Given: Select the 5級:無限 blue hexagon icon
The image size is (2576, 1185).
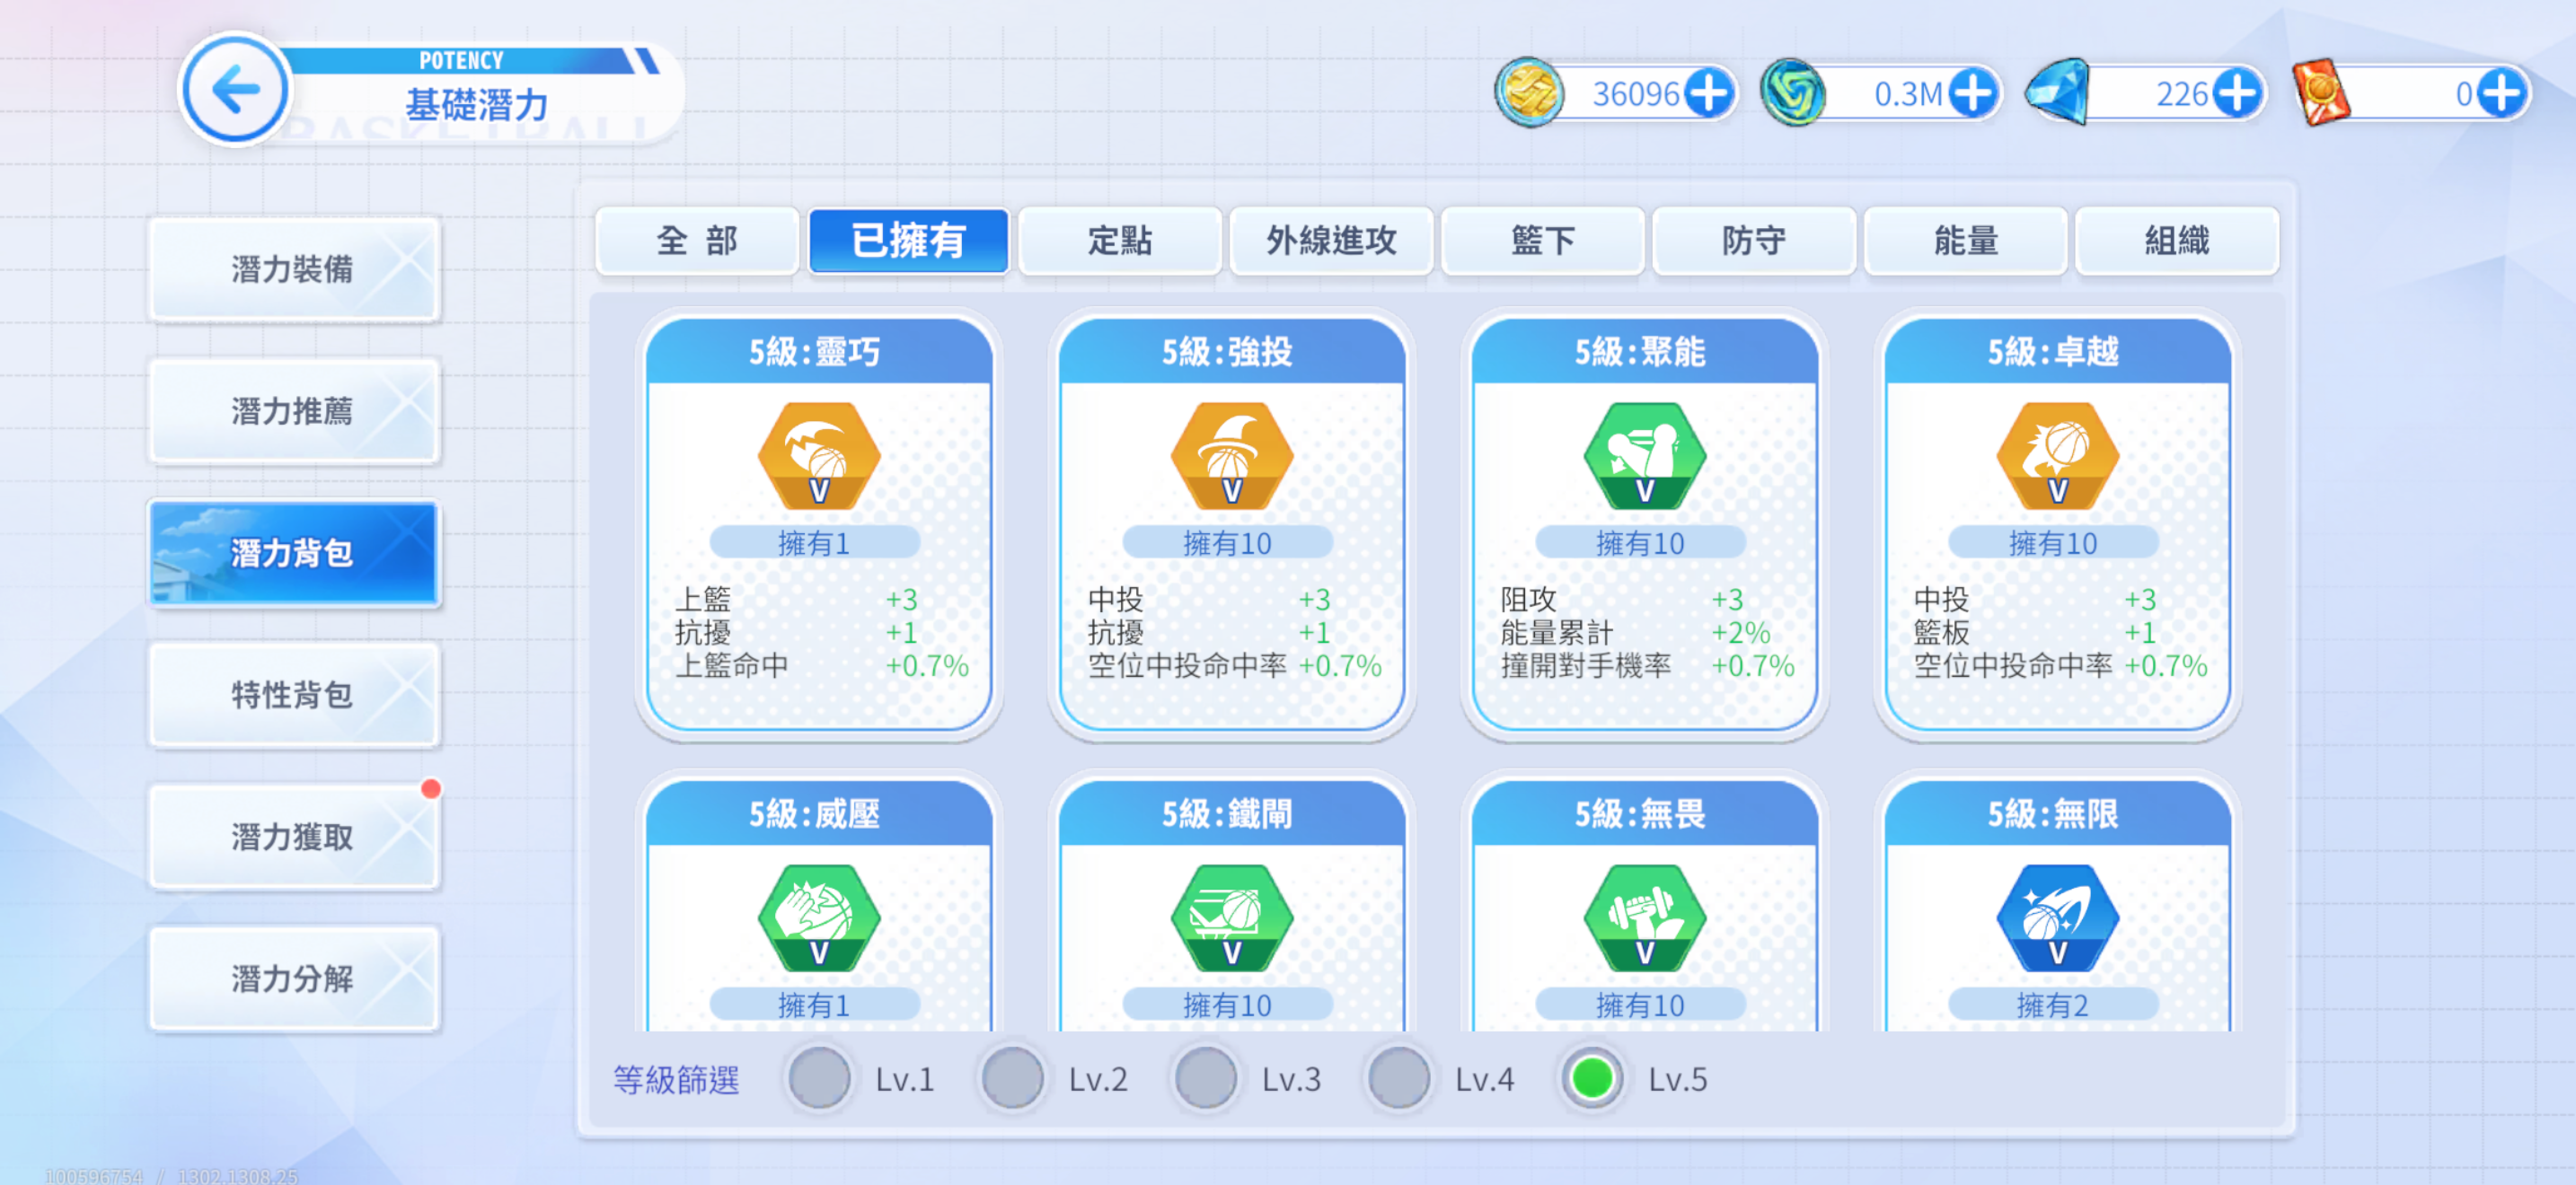Looking at the screenshot, I should pyautogui.click(x=2057, y=919).
